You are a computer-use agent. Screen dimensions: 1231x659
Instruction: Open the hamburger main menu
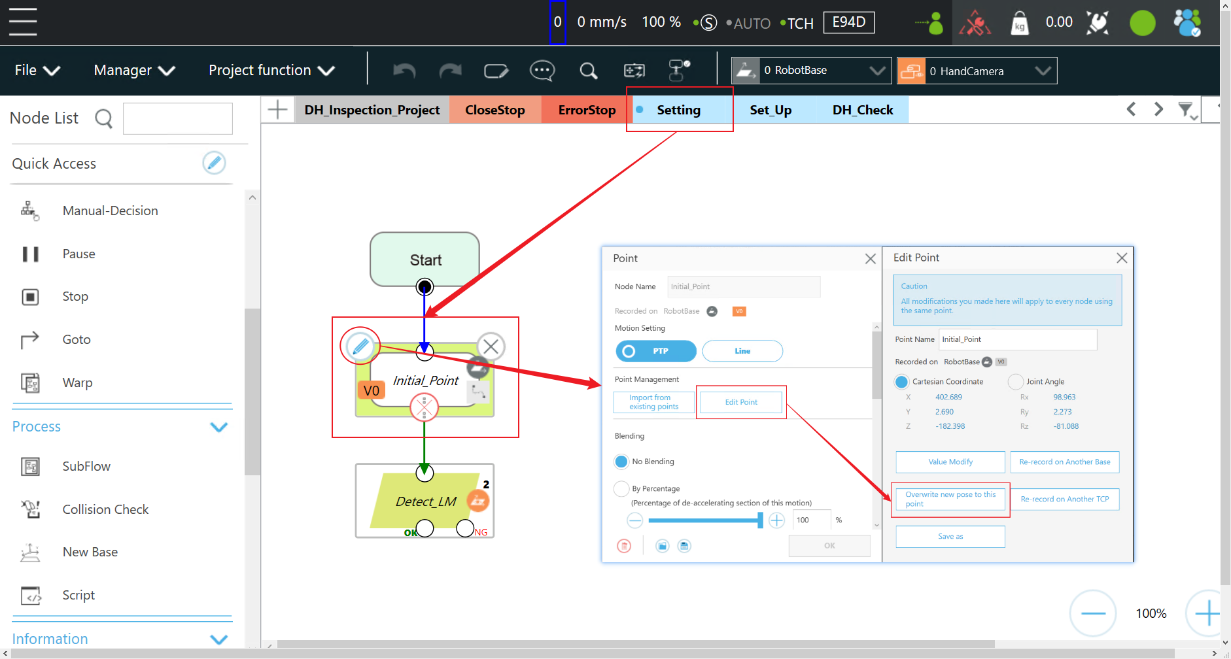coord(23,22)
